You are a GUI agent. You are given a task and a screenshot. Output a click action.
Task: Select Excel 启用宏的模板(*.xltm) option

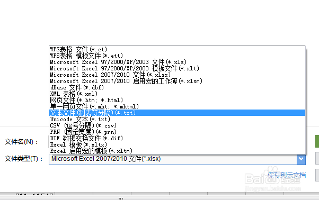[x=177, y=151]
